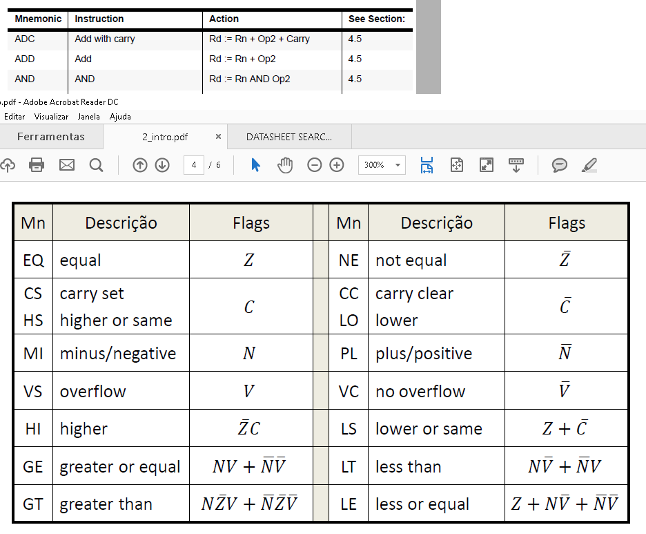Open the search magnifier tool
This screenshot has width=646, height=534.
(x=97, y=165)
